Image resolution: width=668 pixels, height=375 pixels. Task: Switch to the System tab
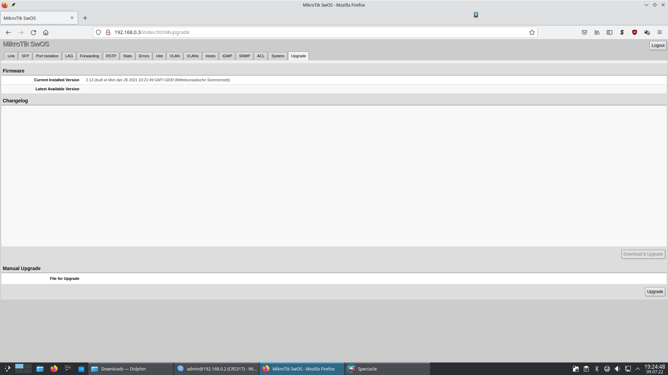tap(278, 56)
